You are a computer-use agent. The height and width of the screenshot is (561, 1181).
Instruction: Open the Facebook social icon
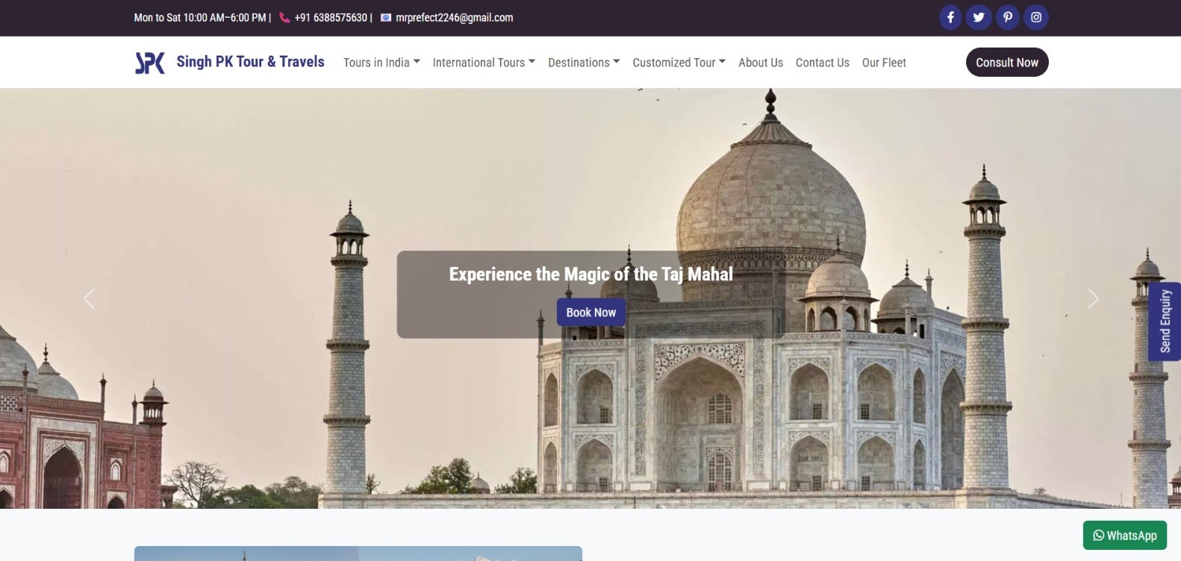pos(950,17)
